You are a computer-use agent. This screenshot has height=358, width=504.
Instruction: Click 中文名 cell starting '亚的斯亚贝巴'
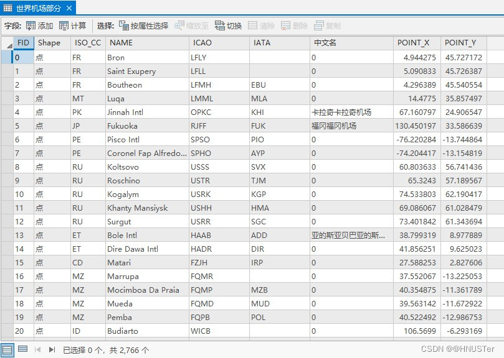pos(351,235)
